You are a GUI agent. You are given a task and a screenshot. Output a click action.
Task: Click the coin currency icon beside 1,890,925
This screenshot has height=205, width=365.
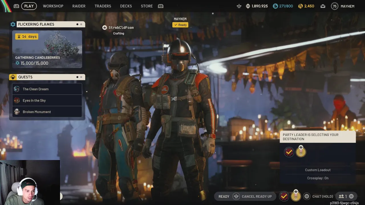pos(248,6)
